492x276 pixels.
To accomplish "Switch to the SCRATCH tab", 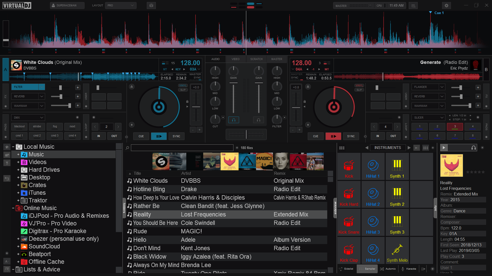I will click(x=256, y=59).
